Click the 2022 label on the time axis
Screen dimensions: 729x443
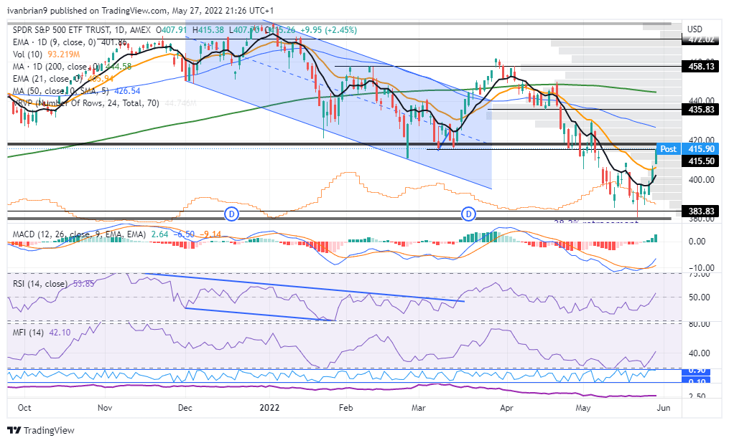(x=269, y=408)
